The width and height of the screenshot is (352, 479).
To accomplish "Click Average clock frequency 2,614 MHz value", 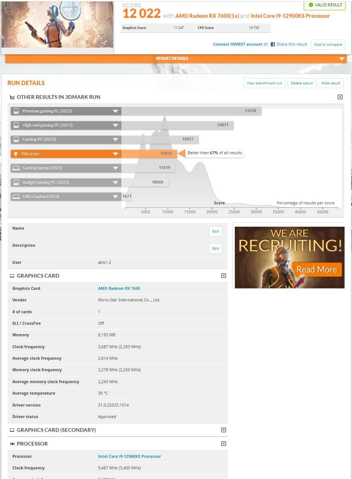I will [108, 358].
